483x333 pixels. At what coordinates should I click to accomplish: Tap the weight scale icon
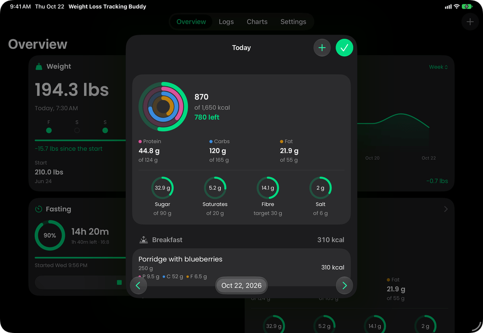click(39, 66)
